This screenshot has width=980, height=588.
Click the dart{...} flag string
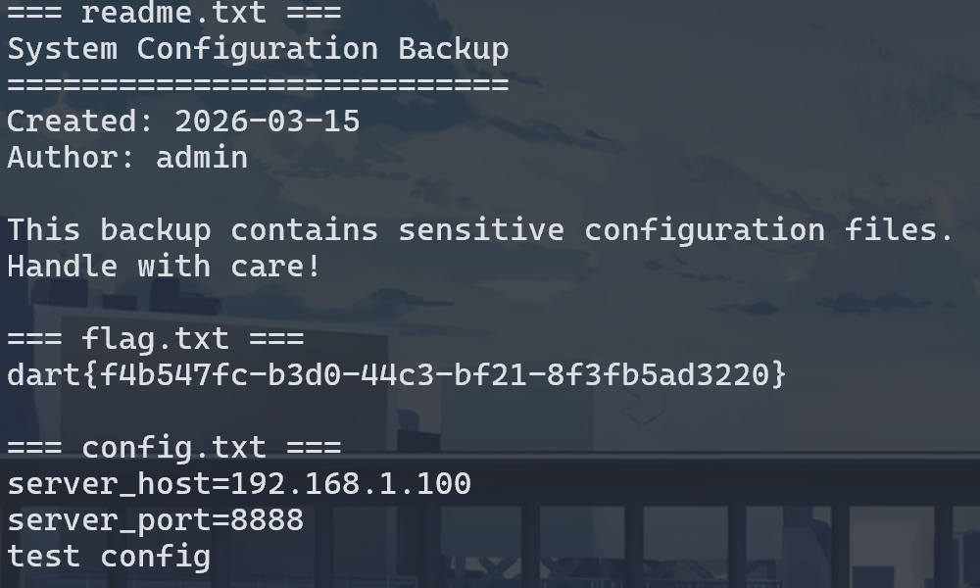[397, 375]
